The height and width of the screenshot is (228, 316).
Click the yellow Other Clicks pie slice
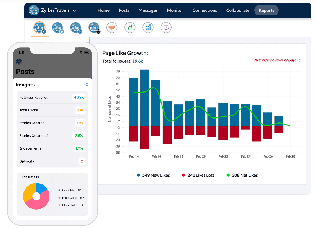tap(29, 192)
